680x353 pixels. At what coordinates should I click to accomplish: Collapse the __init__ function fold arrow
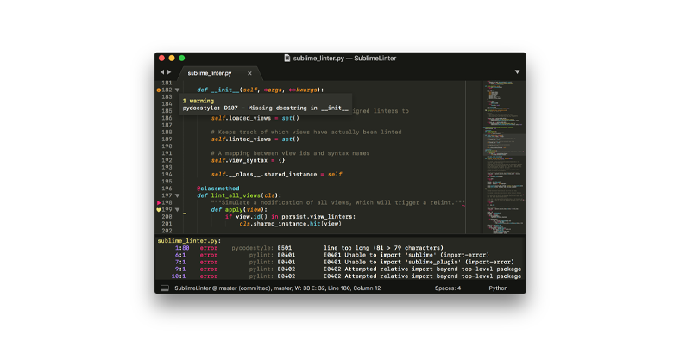pos(178,90)
